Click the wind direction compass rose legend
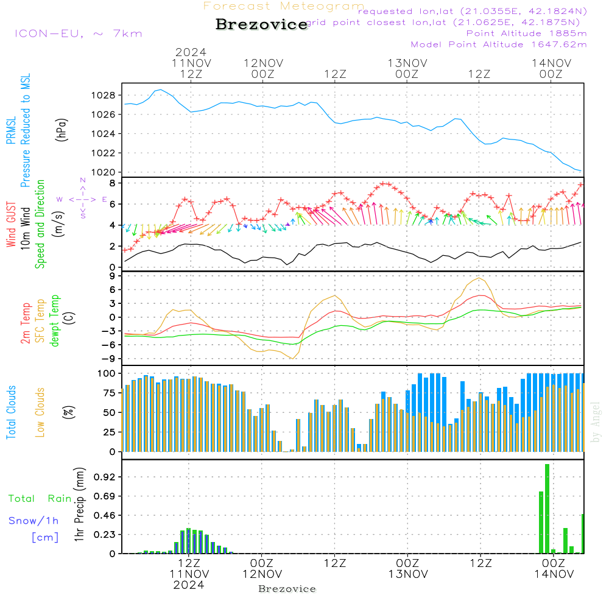 (82, 199)
